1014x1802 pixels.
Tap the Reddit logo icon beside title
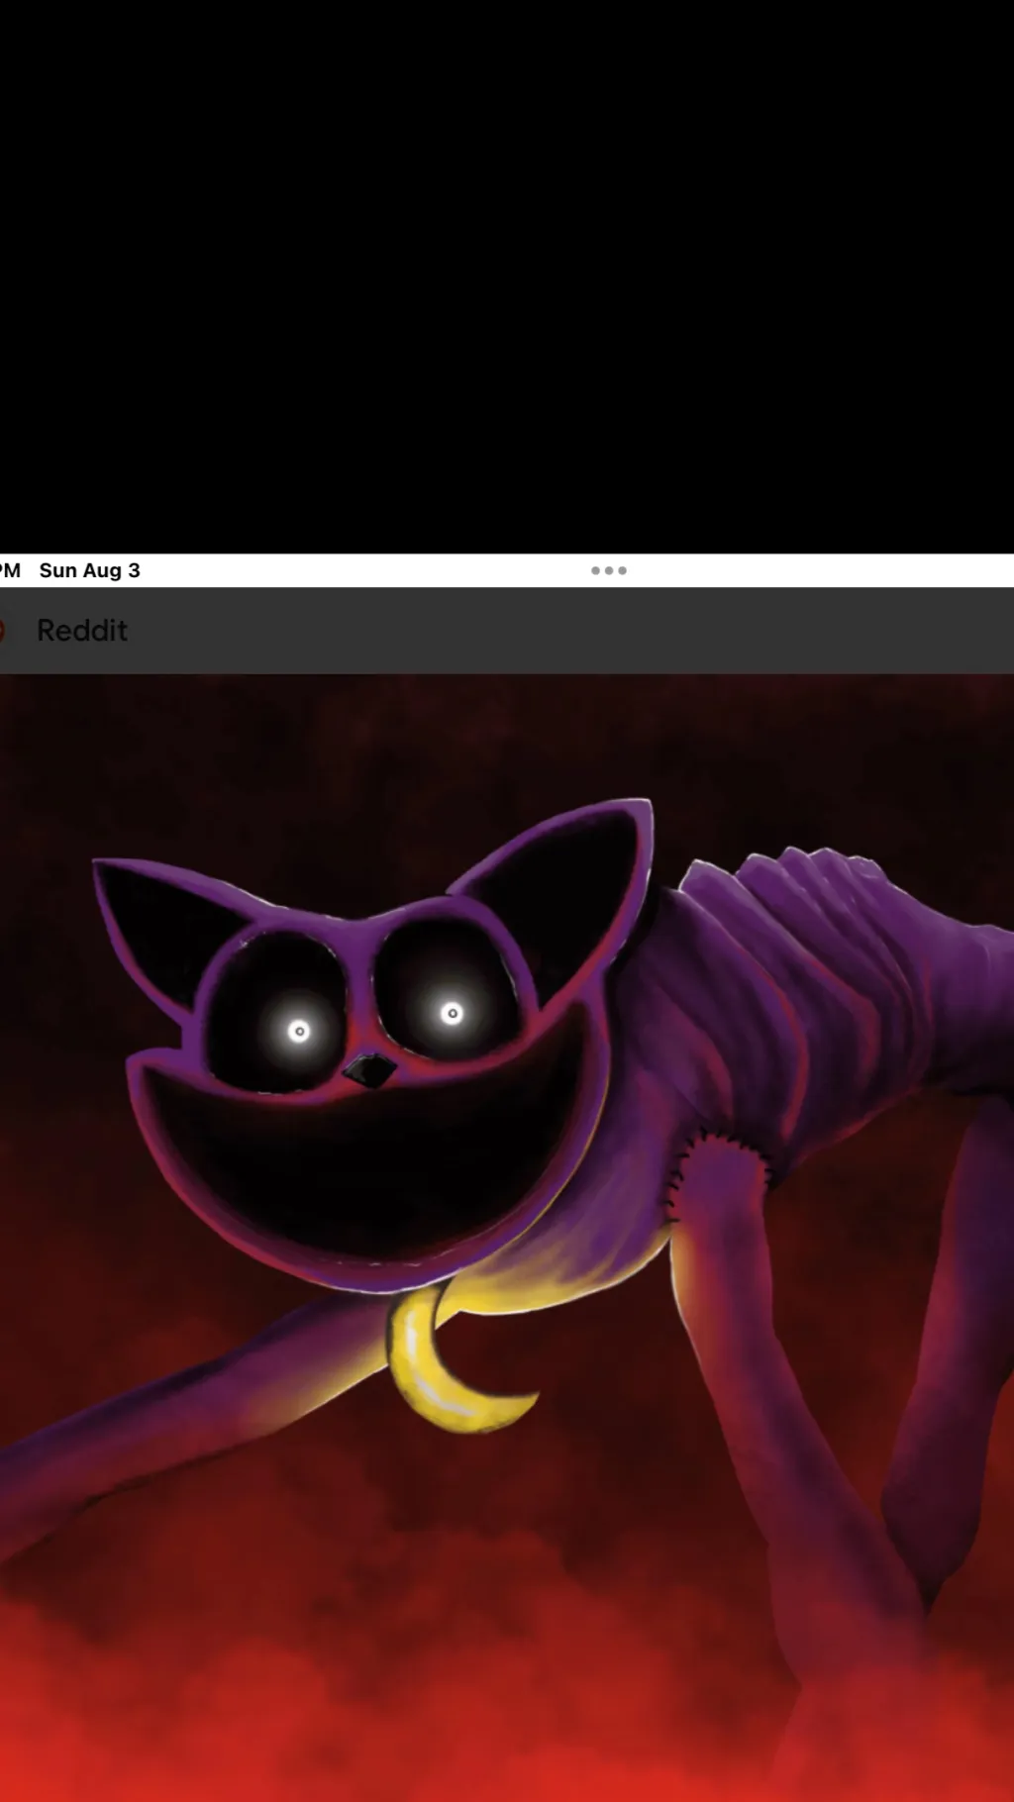click(2, 631)
